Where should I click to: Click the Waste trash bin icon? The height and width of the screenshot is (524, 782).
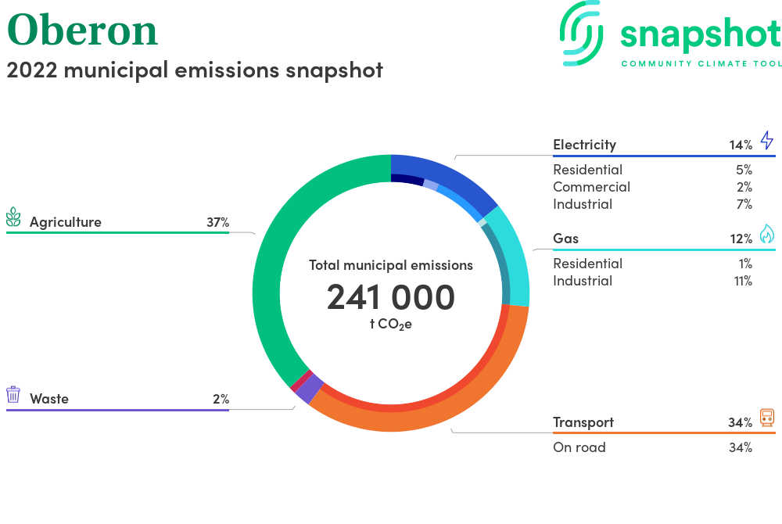(x=13, y=395)
